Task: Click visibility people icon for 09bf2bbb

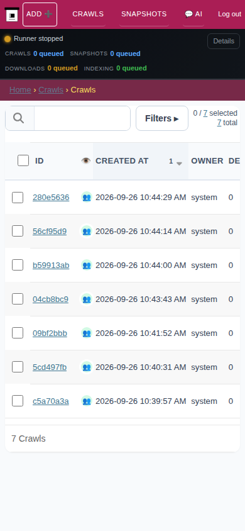Action: [87, 333]
